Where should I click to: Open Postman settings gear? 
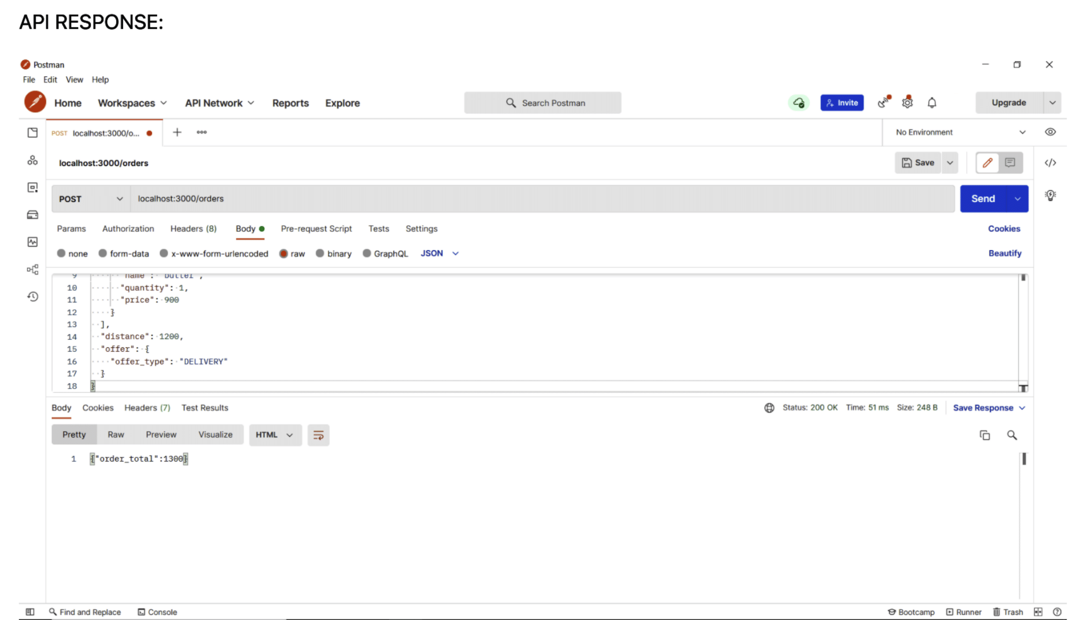tap(907, 102)
